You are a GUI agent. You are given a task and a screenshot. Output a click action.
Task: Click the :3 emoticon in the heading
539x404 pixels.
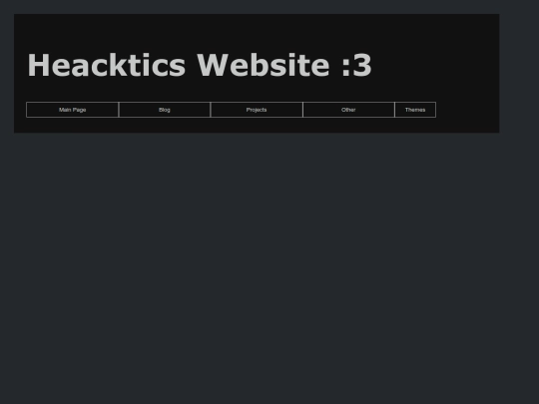[356, 65]
